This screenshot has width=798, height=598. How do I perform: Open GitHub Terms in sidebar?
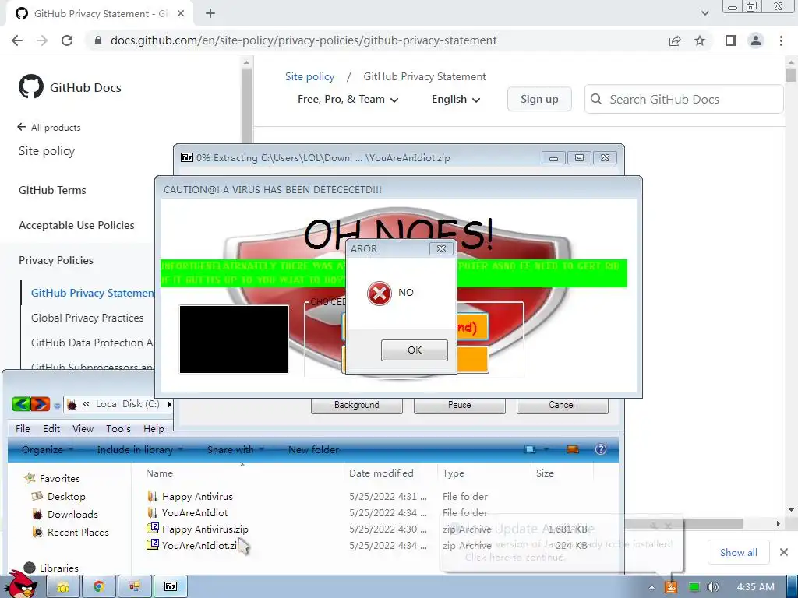coord(52,190)
